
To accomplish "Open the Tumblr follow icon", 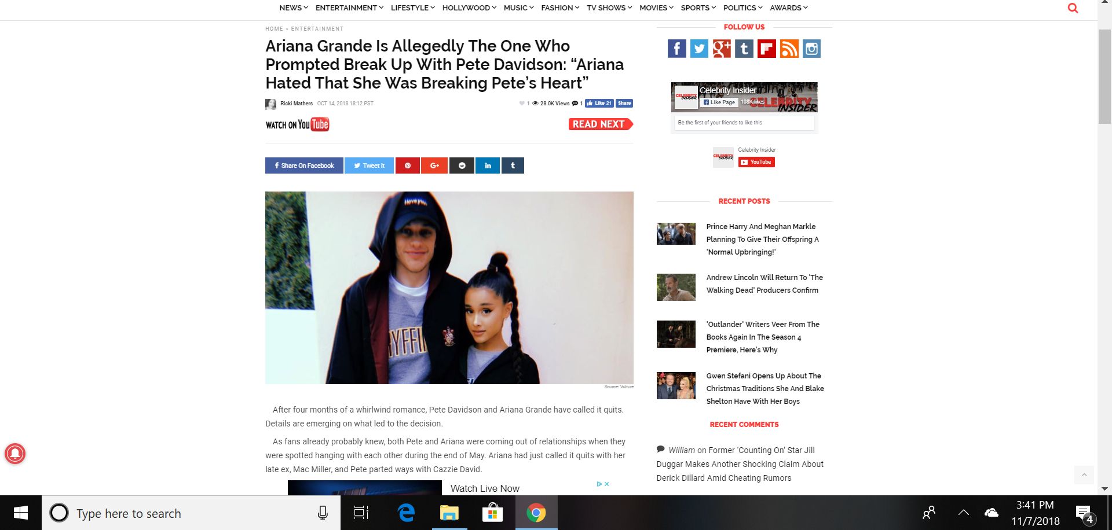I will (x=744, y=49).
